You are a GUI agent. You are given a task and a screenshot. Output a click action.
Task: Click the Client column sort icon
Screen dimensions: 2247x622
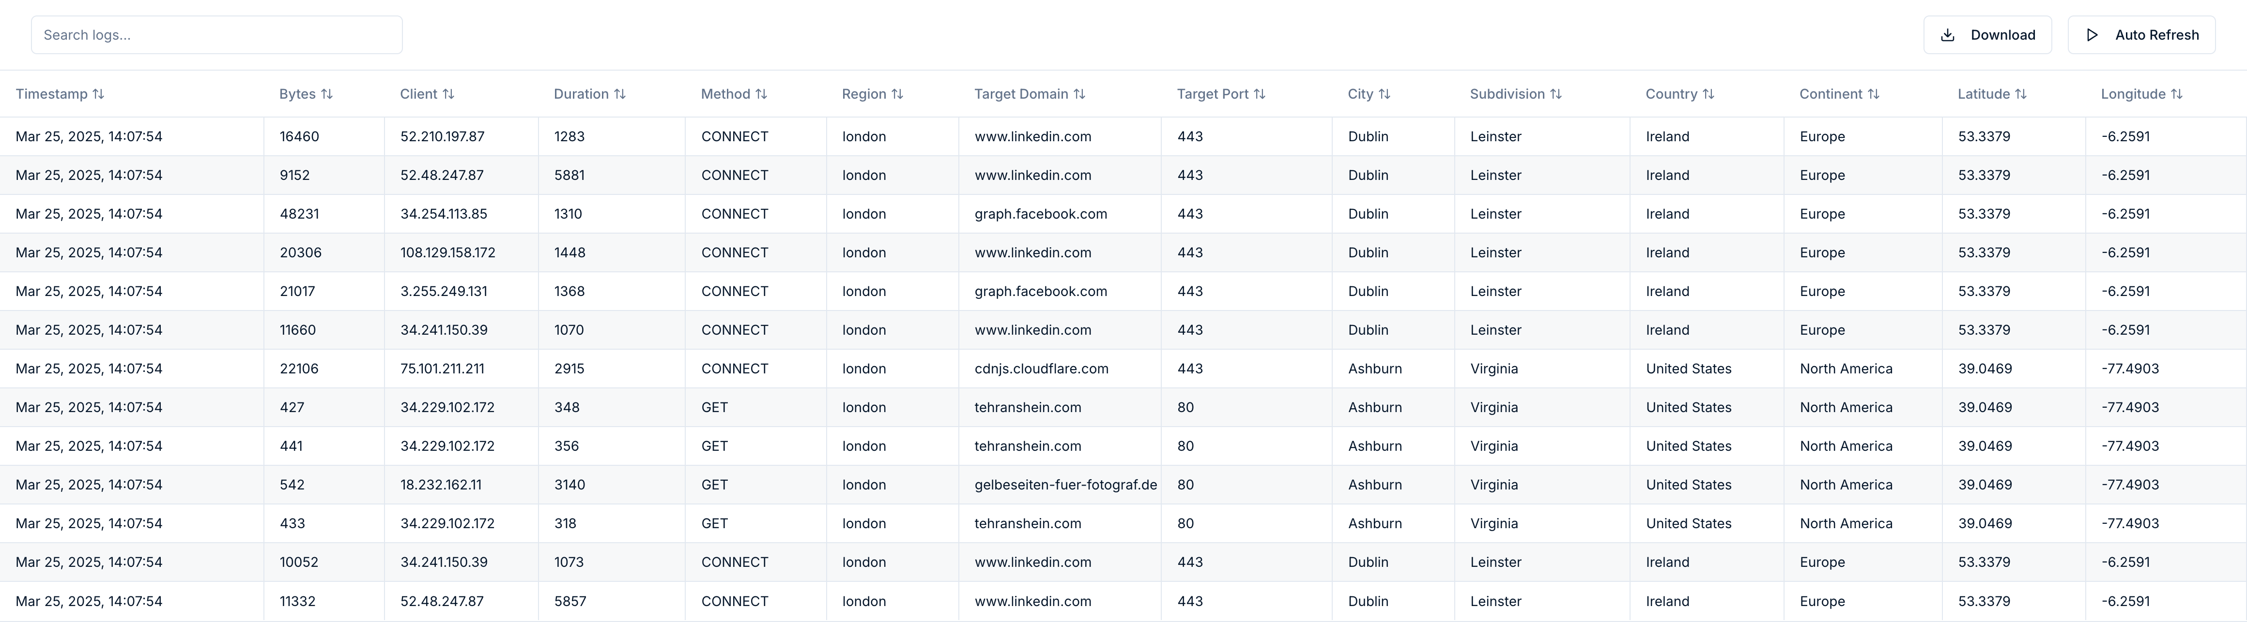coord(448,94)
